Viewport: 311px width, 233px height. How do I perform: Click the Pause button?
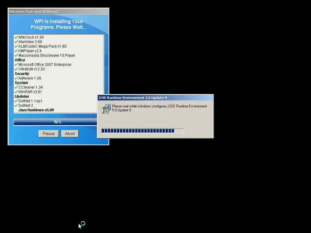pyautogui.click(x=49, y=133)
